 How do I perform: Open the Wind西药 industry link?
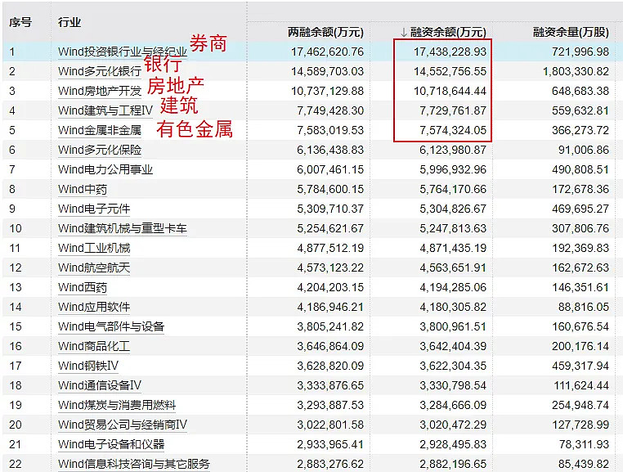point(83,287)
